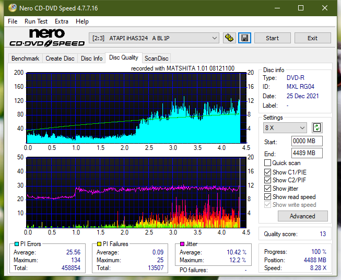The width and height of the screenshot is (341, 280).
Task: Click the PI Failures maximum 25
Action: click(x=160, y=260)
